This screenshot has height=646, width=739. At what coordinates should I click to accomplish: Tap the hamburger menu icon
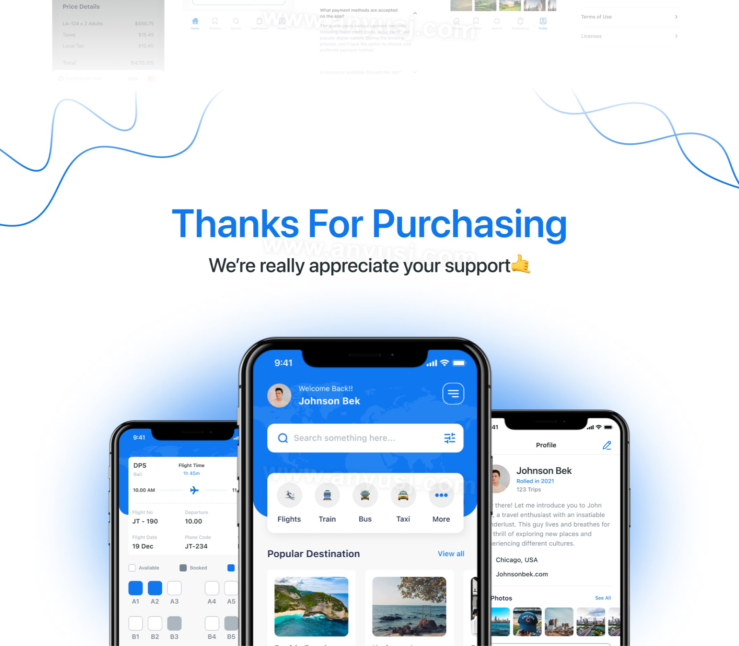point(454,394)
